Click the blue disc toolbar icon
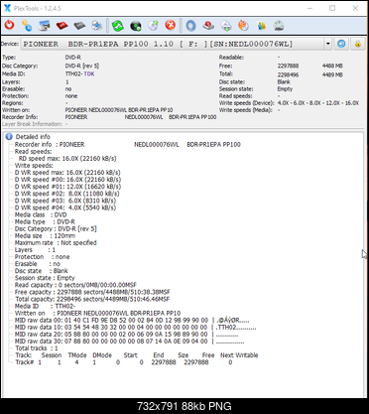 coord(191,26)
